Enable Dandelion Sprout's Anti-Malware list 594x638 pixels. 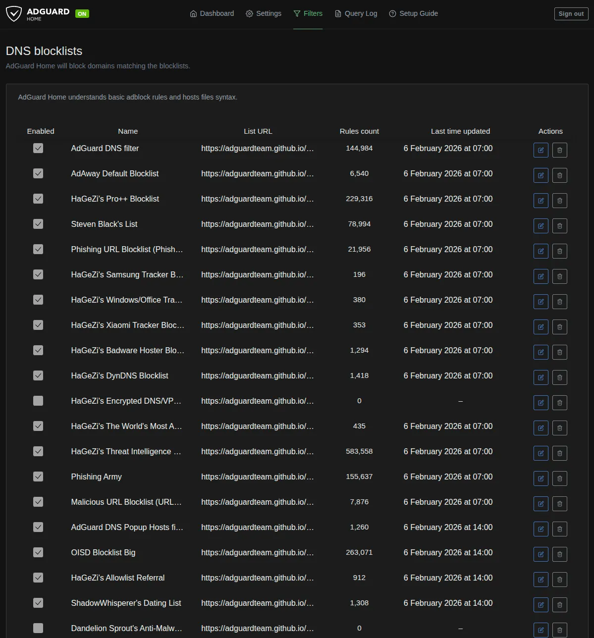coord(38,628)
